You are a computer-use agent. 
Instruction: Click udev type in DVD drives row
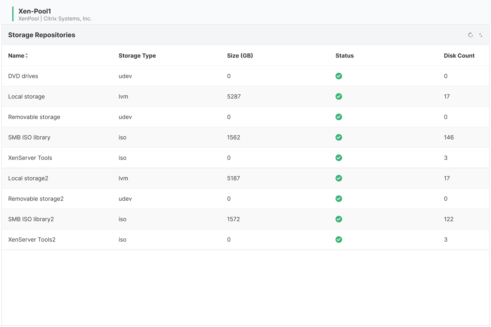[125, 76]
